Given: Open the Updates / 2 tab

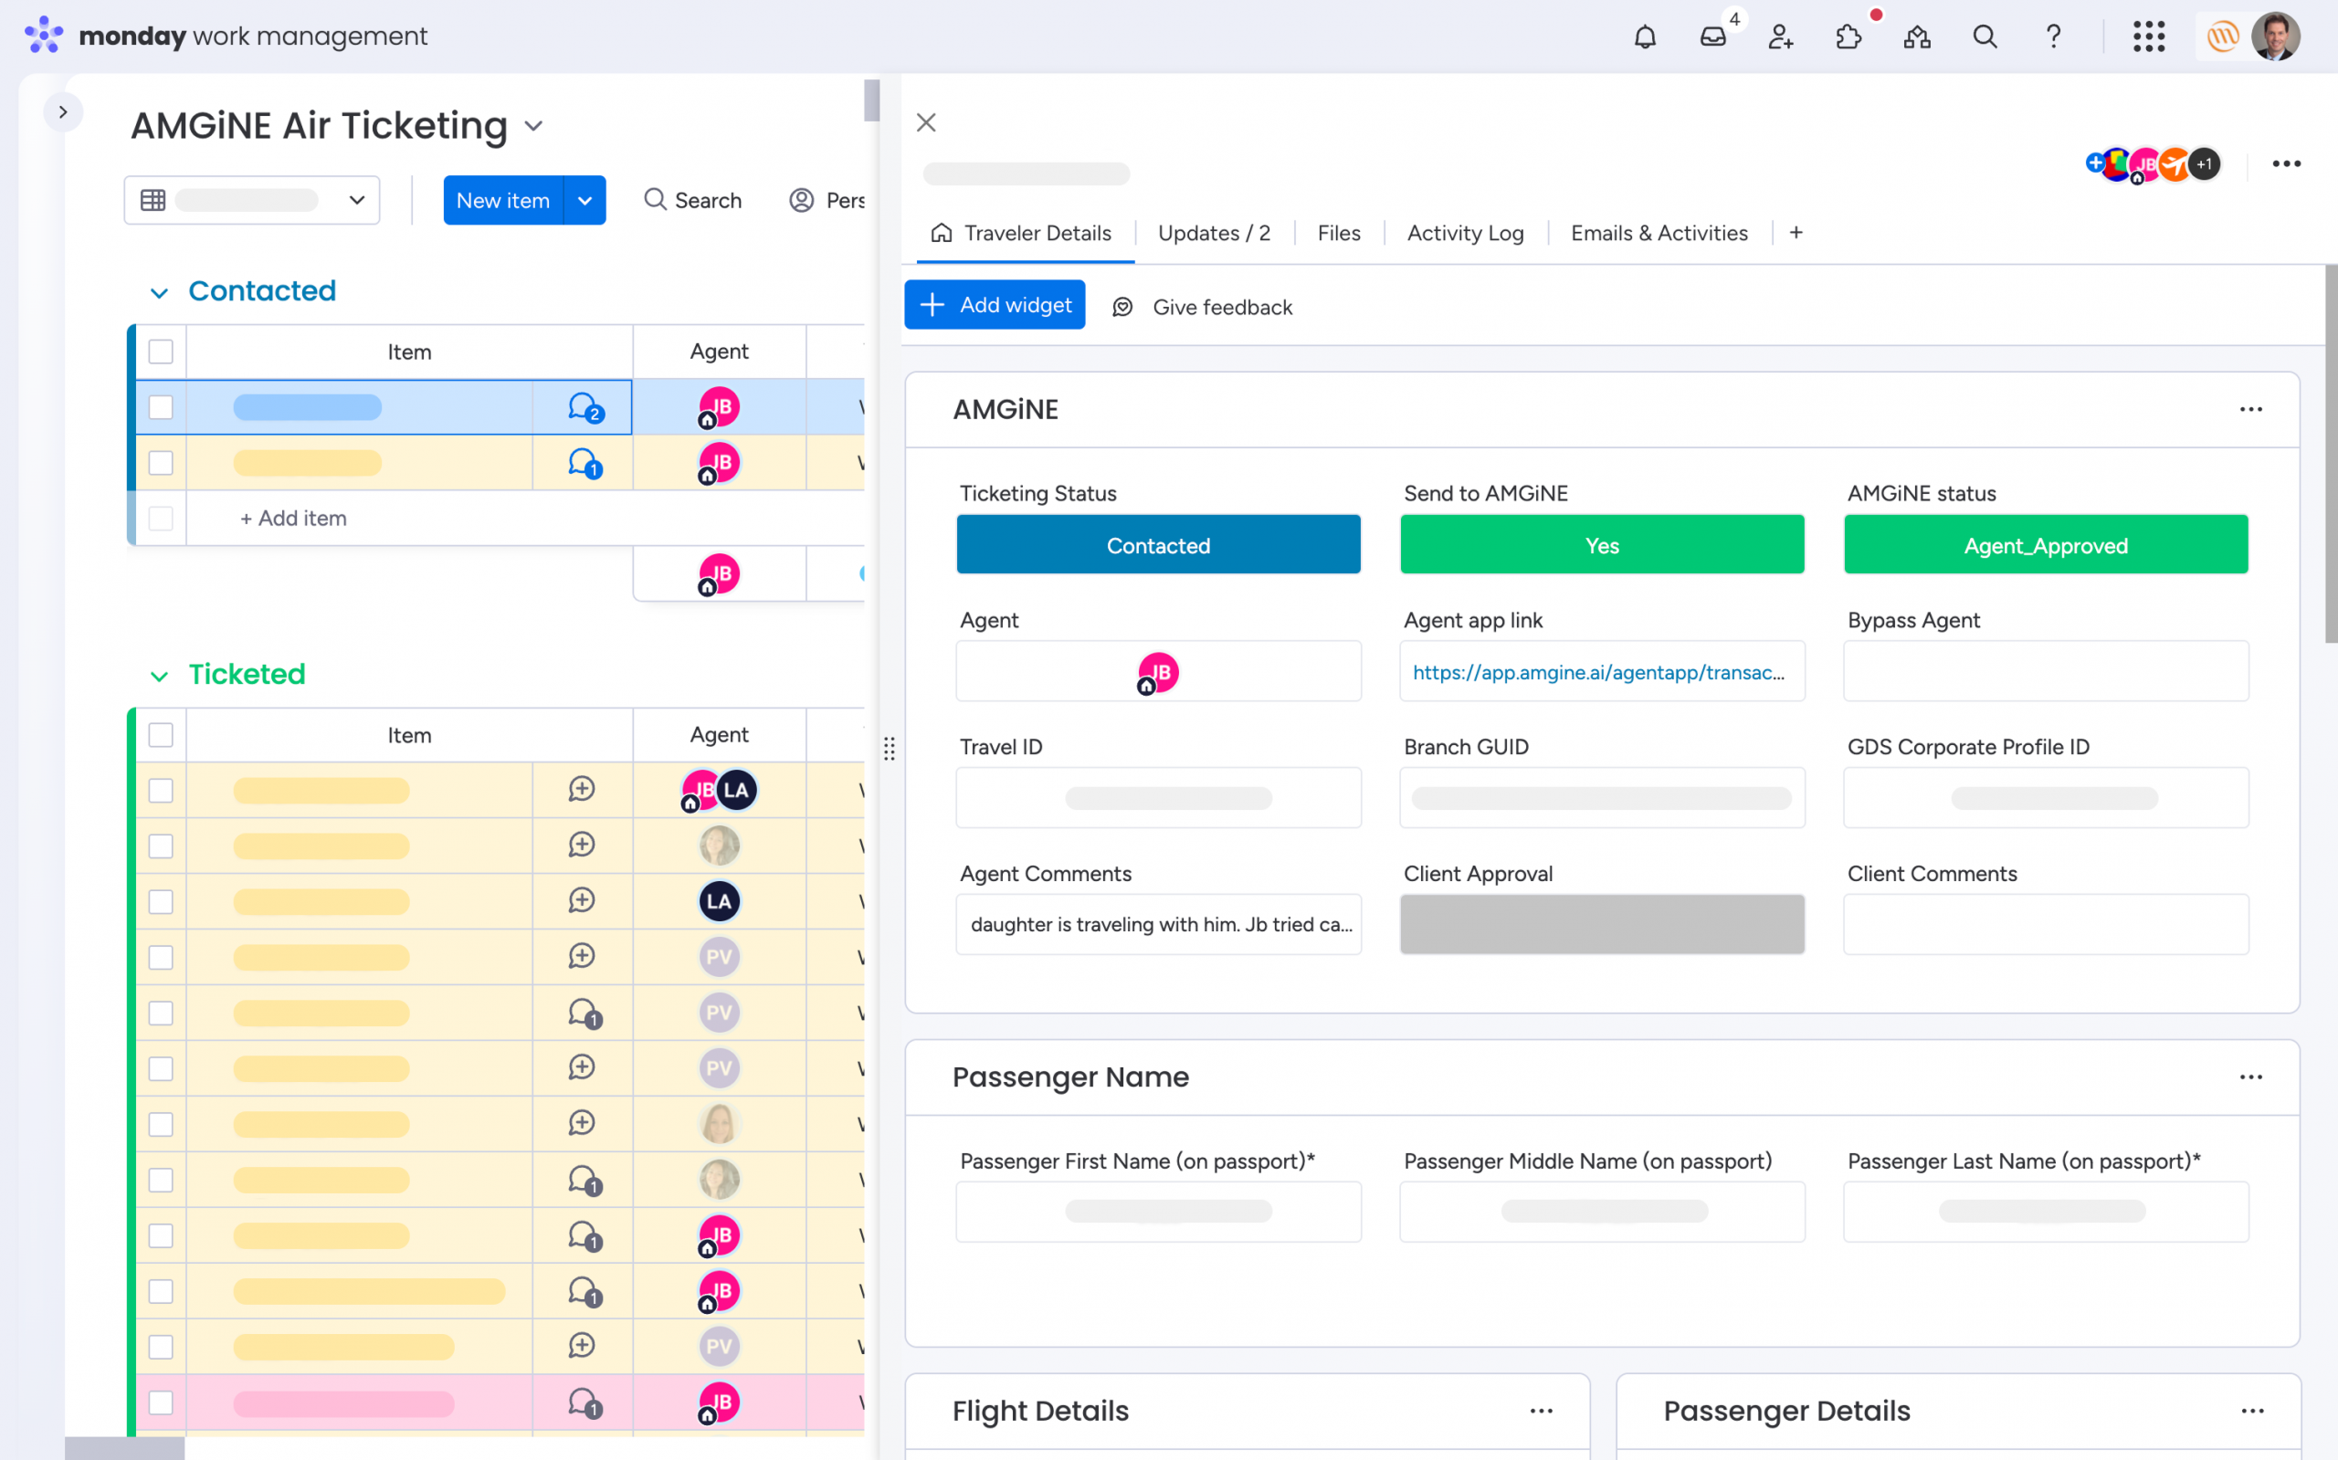Looking at the screenshot, I should tap(1214, 233).
